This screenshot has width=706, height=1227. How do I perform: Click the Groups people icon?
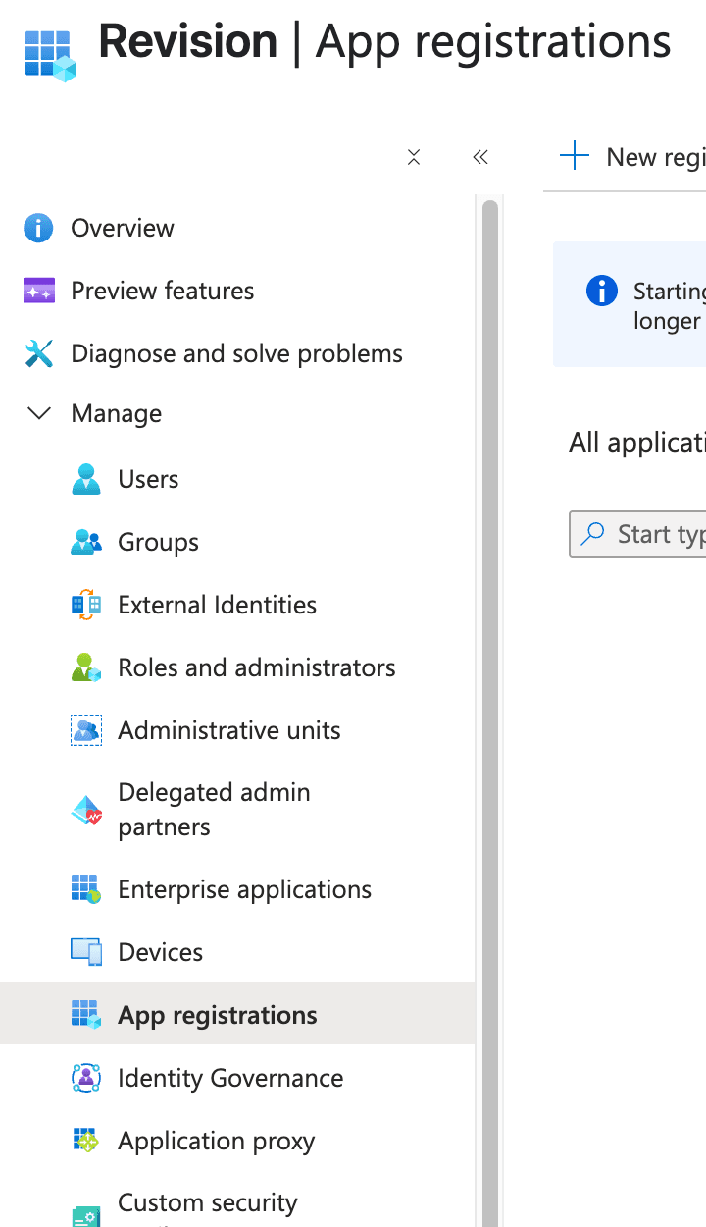(86, 542)
